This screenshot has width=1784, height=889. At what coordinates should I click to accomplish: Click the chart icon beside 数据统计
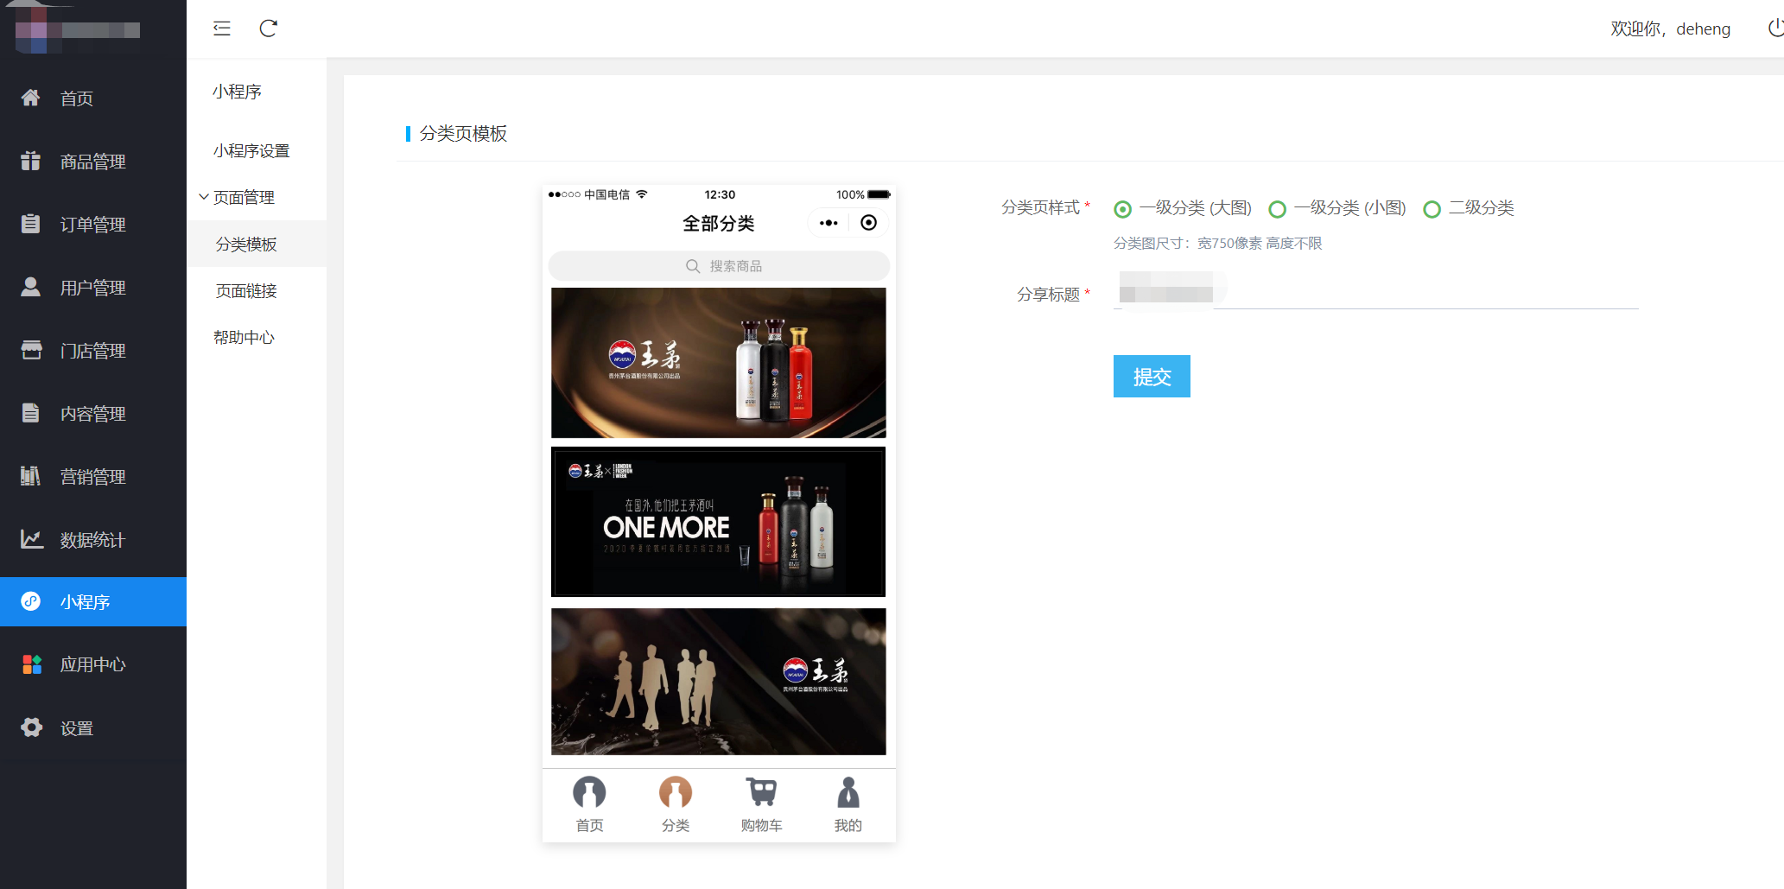click(31, 539)
